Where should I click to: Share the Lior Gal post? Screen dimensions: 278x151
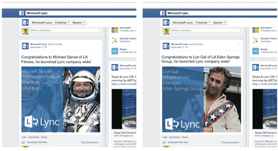point(185,137)
